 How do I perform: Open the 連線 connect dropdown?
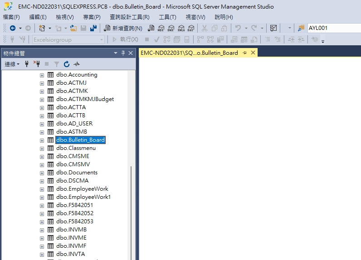[12, 64]
